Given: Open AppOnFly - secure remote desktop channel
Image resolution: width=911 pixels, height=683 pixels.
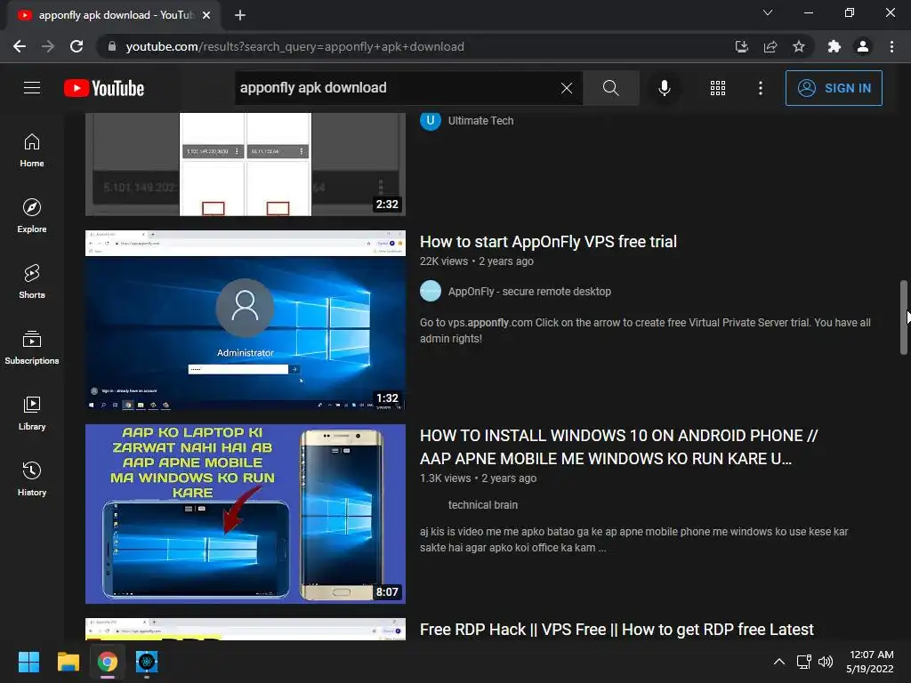Looking at the screenshot, I should (x=529, y=292).
